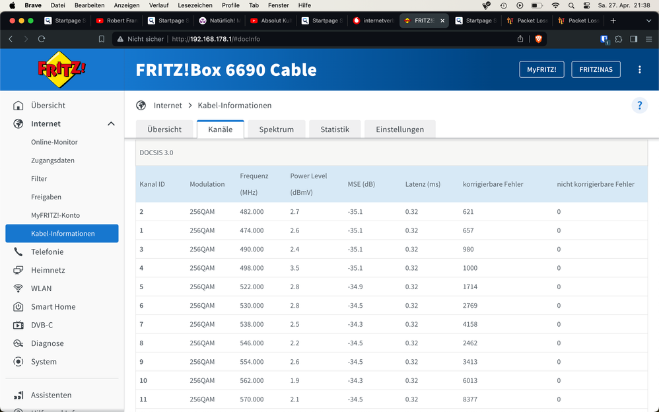Screen dimensions: 659x412
Task: Click correctable errors value 6013
Action: (x=470, y=380)
